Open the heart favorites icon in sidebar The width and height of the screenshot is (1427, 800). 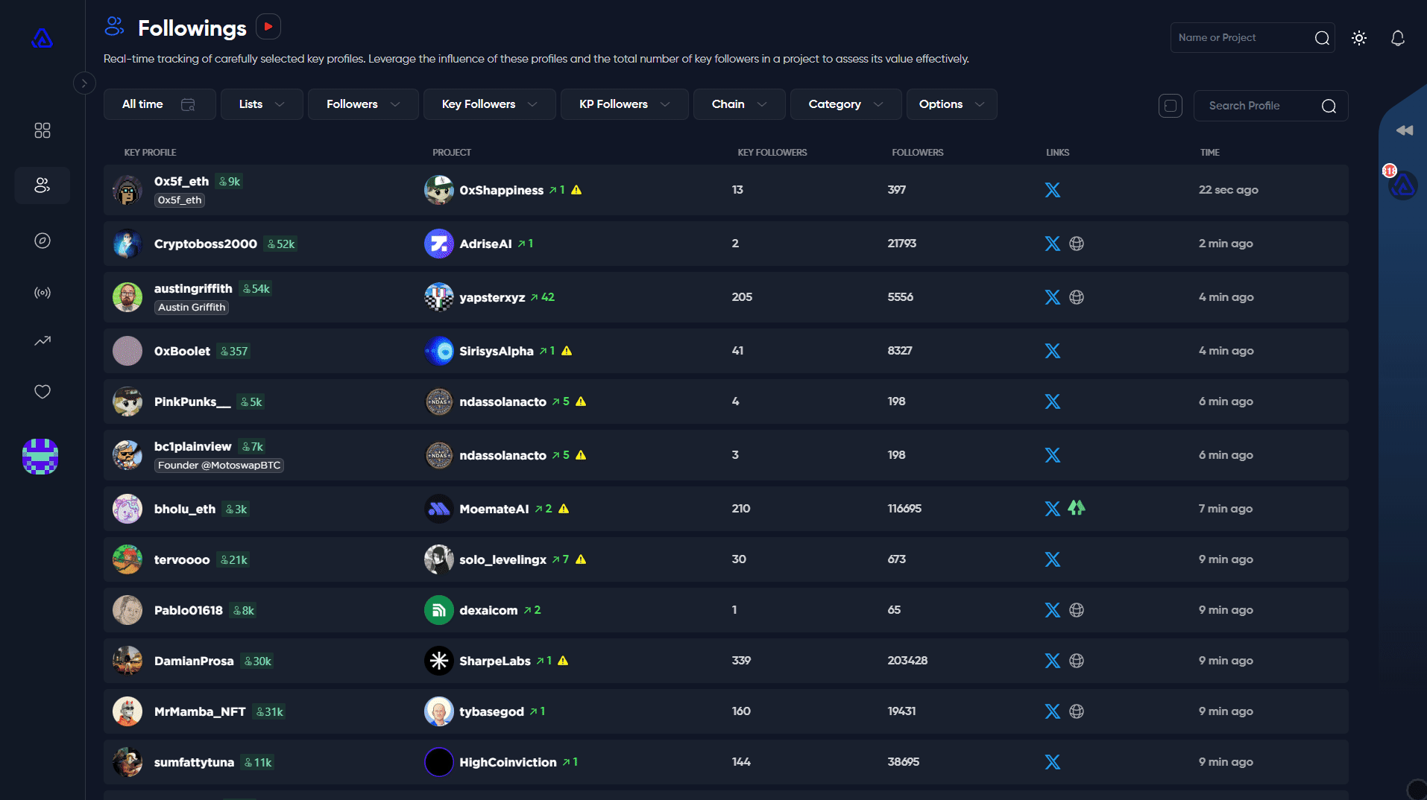pos(42,392)
